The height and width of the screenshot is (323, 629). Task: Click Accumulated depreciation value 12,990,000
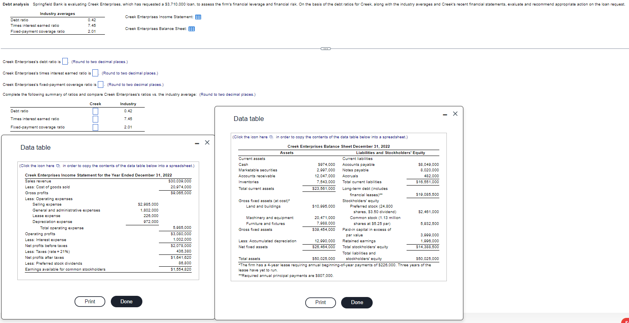coord(325,241)
